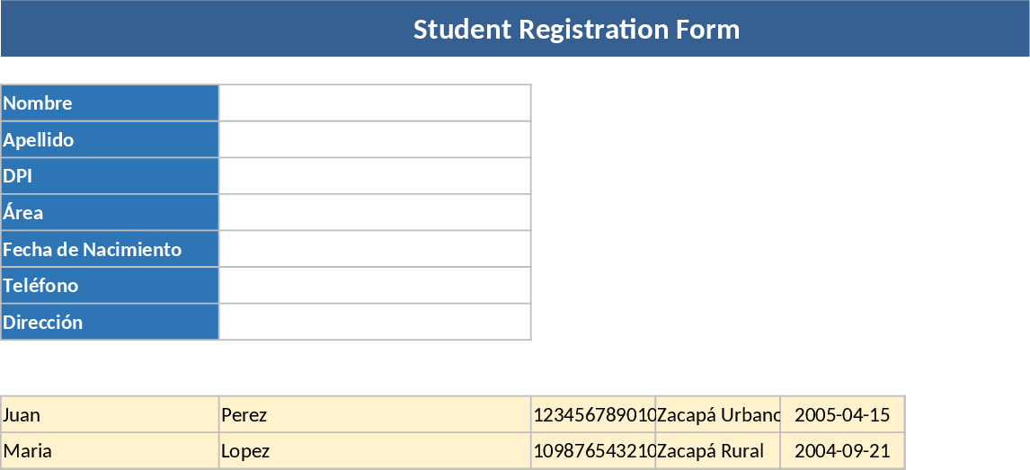Click the Student Registration Form title banner
Viewport: 1030px width, 470px height.
point(575,29)
